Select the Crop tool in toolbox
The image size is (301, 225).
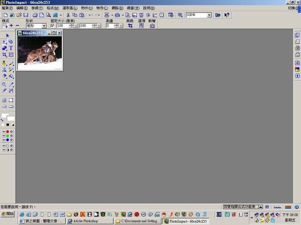[5, 54]
